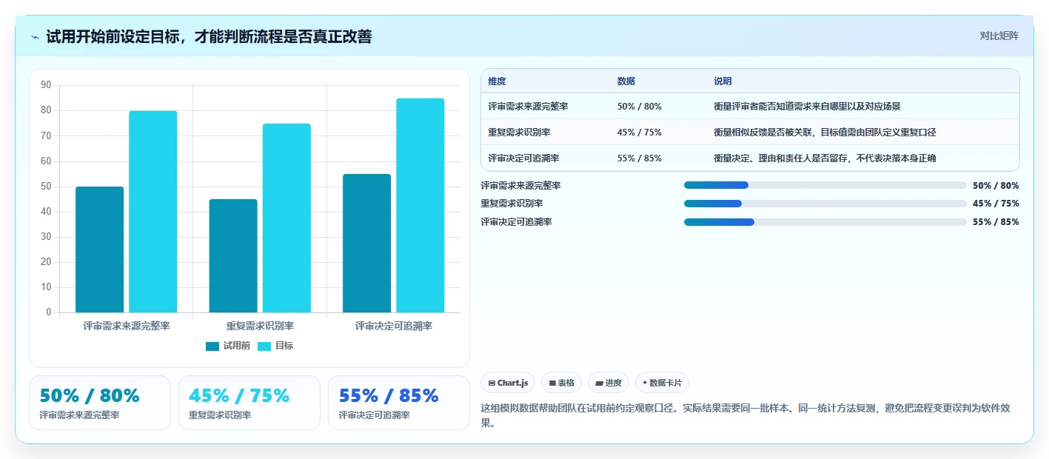
Task: Click the y-axis tick 50
Action: pos(46,187)
